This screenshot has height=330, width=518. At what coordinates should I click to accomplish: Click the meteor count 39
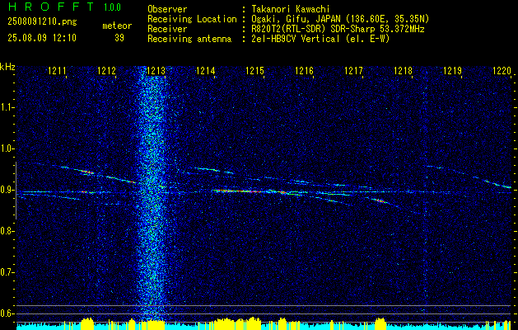(x=119, y=38)
